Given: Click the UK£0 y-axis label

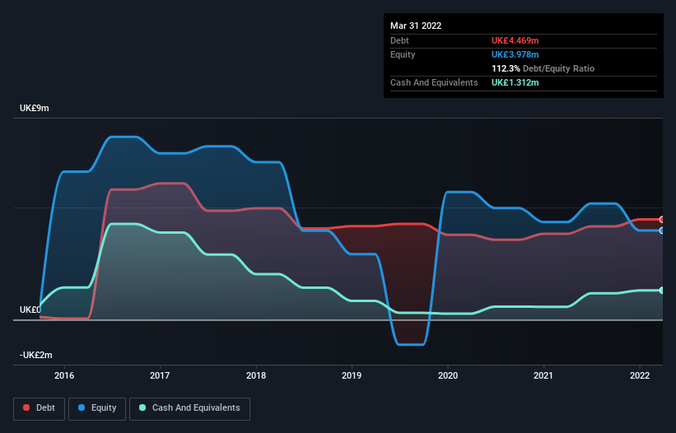Looking at the screenshot, I should (x=30, y=310).
